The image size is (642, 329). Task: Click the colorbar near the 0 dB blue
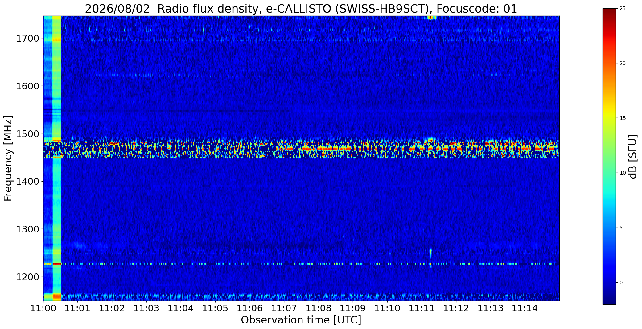point(609,282)
